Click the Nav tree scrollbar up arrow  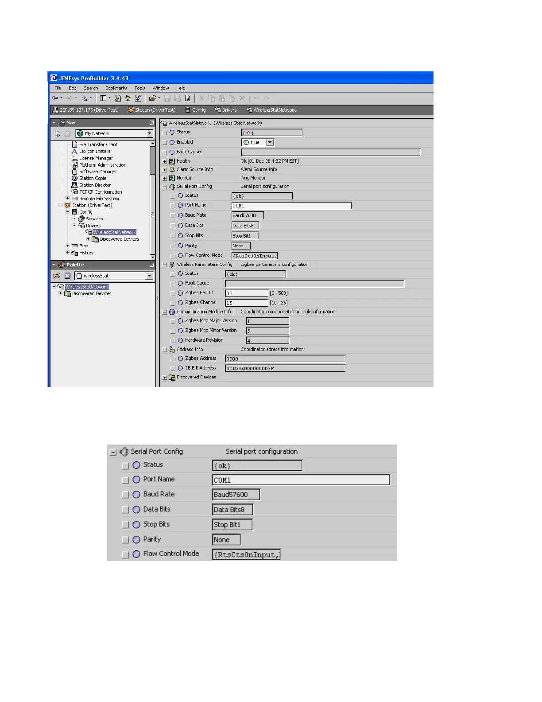[153, 144]
